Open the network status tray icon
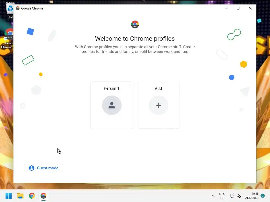The image size is (270, 202). coord(232,196)
